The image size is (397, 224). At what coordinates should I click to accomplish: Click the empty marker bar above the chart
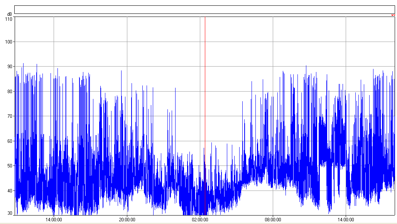click(204, 10)
